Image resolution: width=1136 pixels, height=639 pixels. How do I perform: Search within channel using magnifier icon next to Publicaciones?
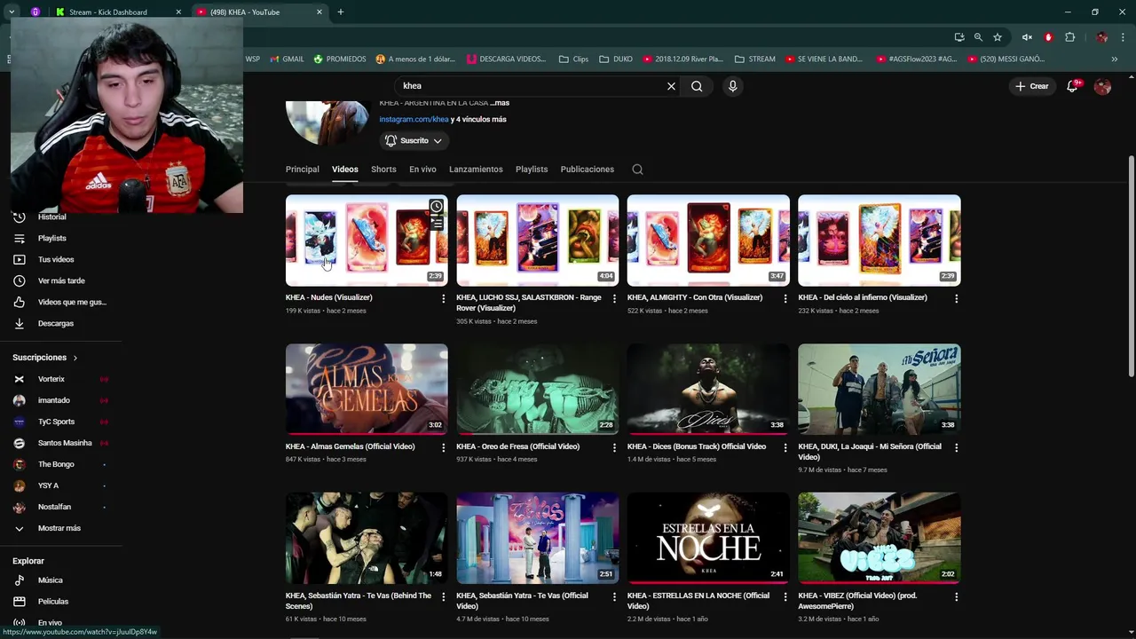click(x=637, y=170)
